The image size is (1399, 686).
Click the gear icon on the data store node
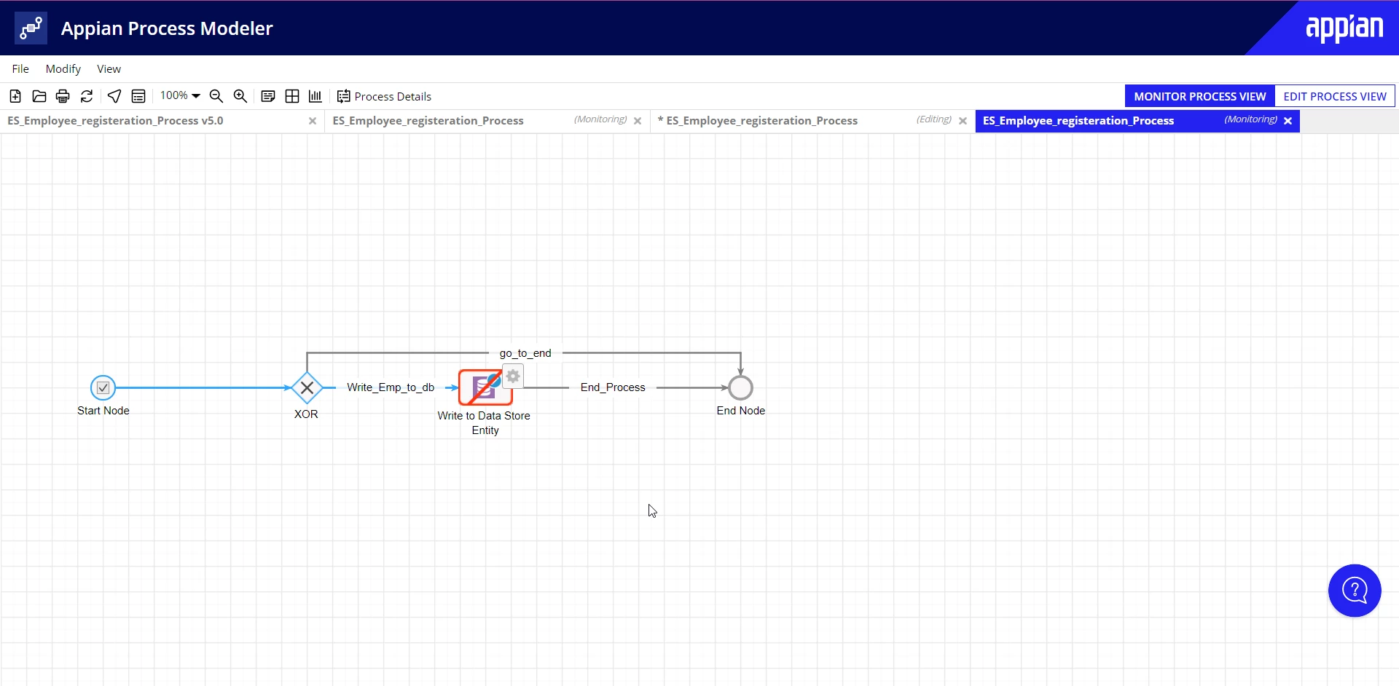(x=513, y=376)
